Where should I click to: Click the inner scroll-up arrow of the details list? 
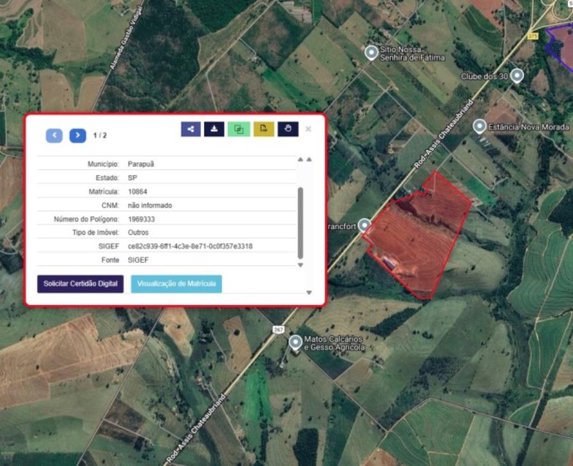point(301,159)
